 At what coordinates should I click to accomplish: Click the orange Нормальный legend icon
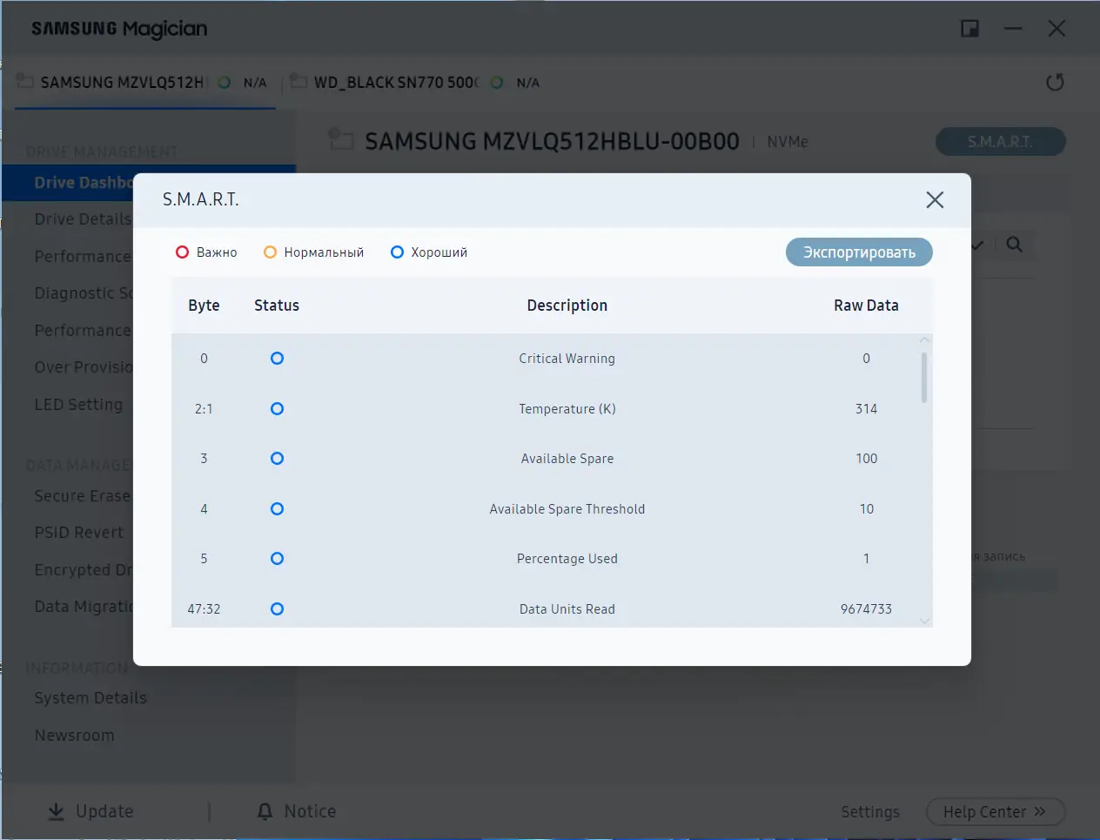click(270, 252)
